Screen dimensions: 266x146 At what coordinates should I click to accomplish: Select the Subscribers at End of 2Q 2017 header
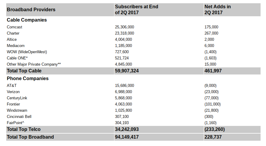[137, 10]
